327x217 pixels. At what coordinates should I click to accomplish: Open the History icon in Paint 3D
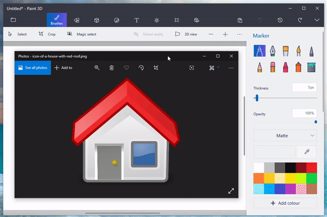280,20
